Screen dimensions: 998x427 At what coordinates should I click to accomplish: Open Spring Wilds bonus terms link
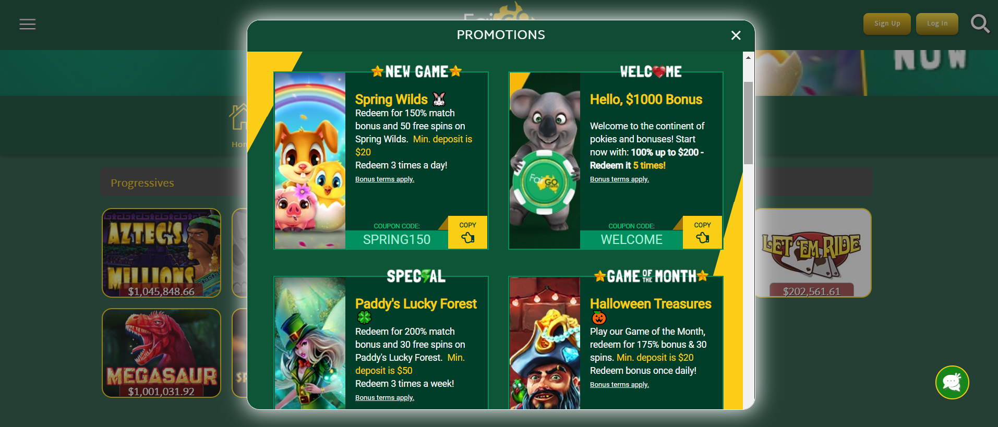(384, 179)
